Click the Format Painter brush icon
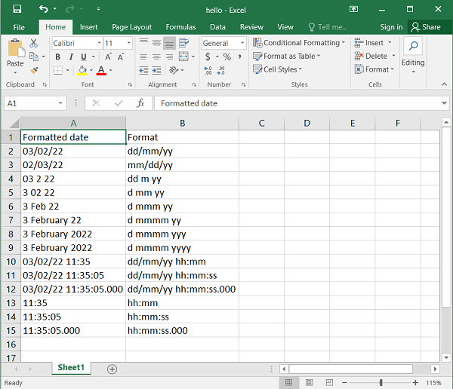 click(35, 70)
